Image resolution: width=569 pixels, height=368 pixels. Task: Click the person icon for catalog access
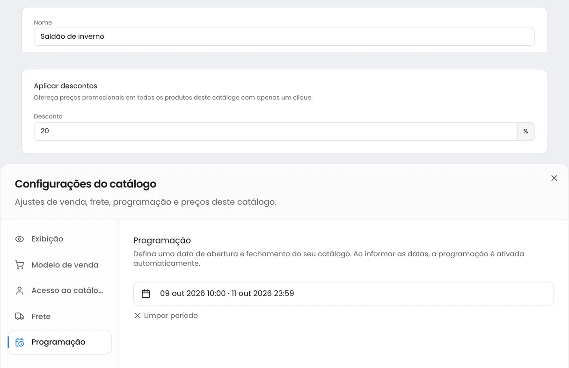[19, 290]
